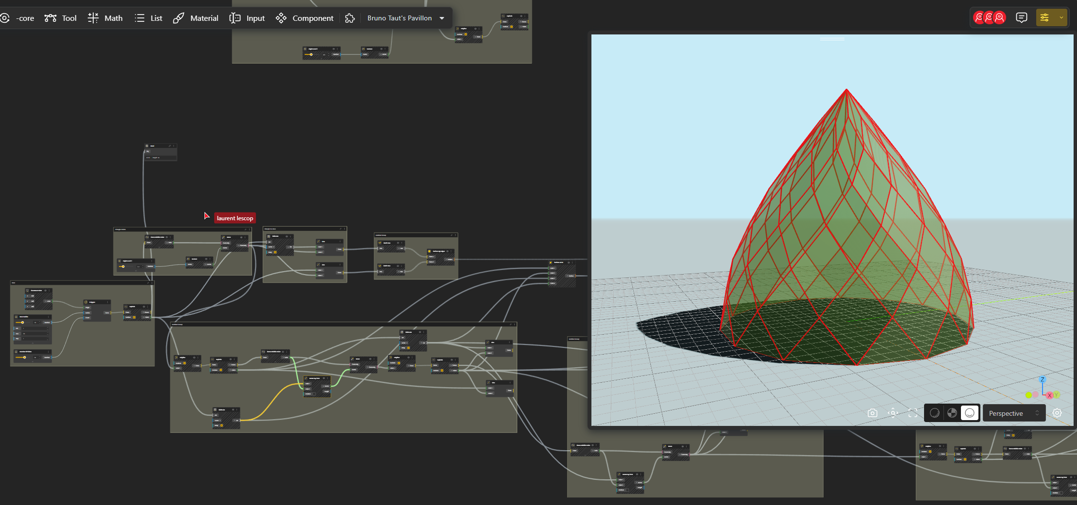
Task: Open the Material menu
Action: coord(196,18)
